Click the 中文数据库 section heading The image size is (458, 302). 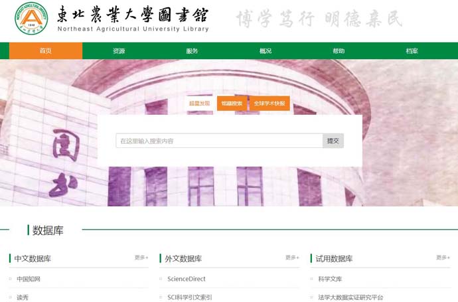(33, 258)
